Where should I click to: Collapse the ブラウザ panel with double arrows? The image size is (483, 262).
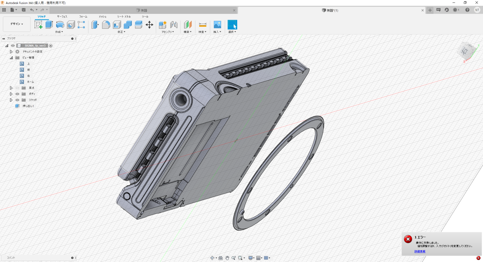(4, 39)
